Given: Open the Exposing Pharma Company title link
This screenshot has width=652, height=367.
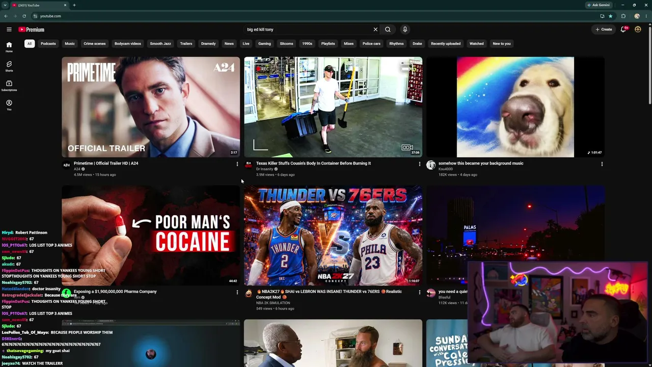Looking at the screenshot, I should click(115, 292).
